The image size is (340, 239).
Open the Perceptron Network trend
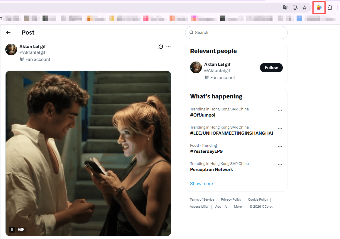tap(212, 170)
